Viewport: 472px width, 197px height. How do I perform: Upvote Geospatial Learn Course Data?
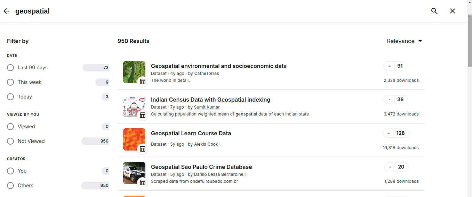(389, 133)
